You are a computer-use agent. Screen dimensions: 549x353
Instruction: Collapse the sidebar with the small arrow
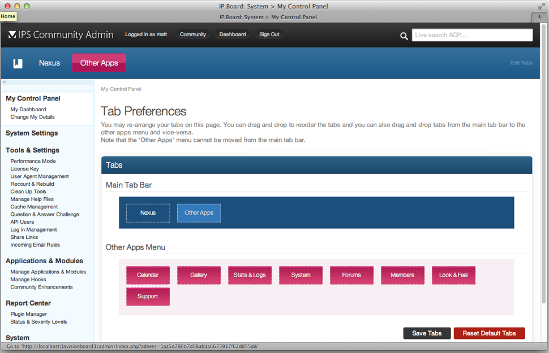tap(4, 82)
